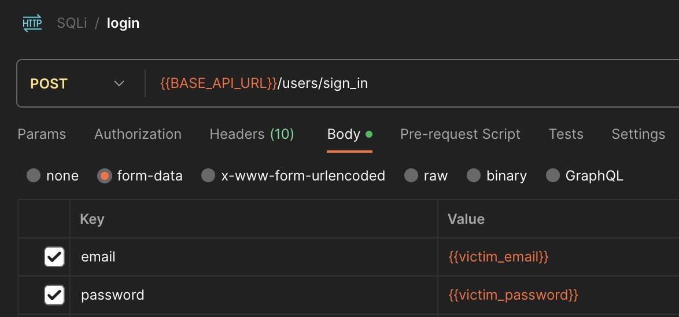Switch to the Authorization tab
The width and height of the screenshot is (679, 317).
tap(138, 134)
